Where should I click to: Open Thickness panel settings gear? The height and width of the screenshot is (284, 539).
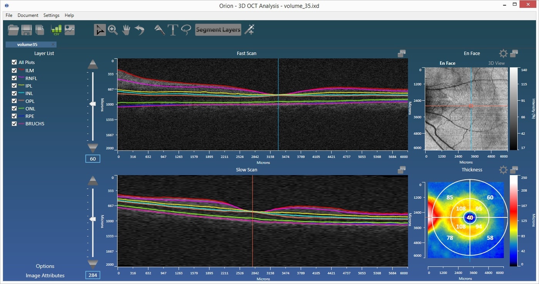503,170
